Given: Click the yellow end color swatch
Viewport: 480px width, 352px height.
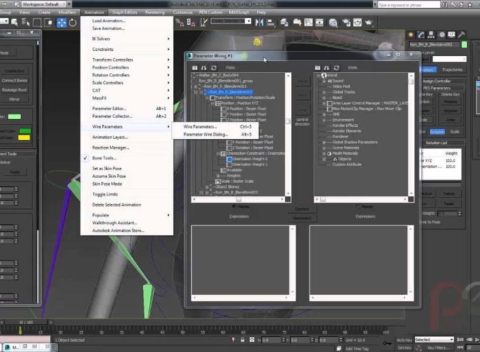Looking at the screenshot, I should click(x=24, y=137).
